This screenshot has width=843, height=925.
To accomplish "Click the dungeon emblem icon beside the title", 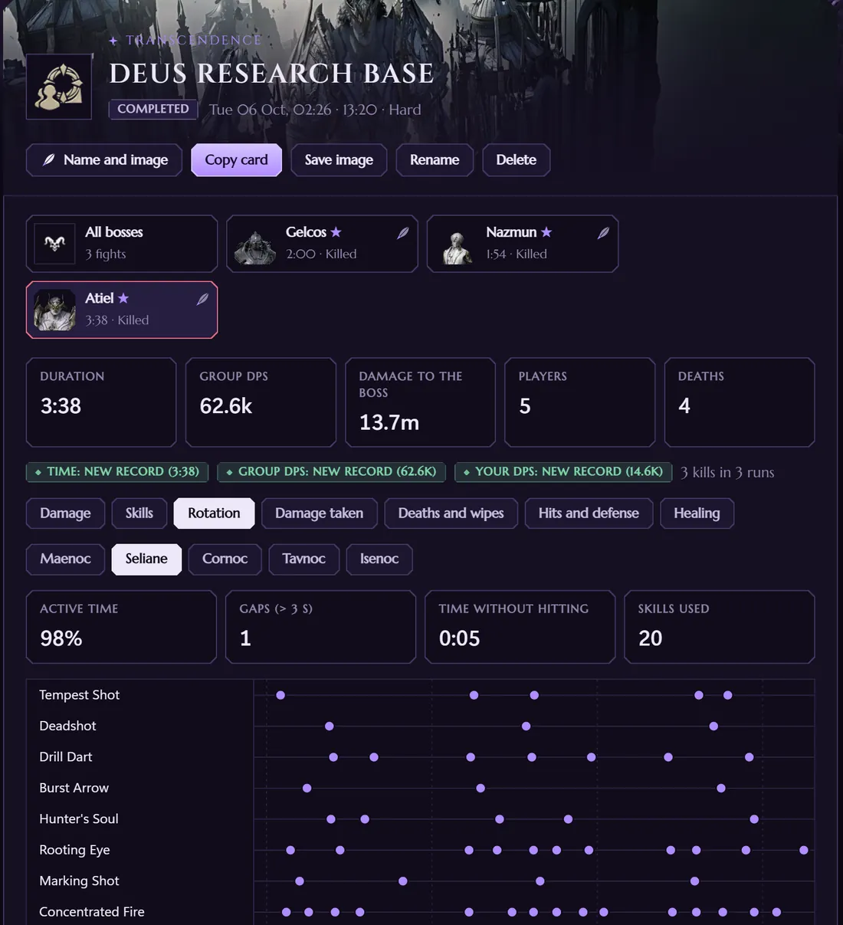I will point(59,87).
